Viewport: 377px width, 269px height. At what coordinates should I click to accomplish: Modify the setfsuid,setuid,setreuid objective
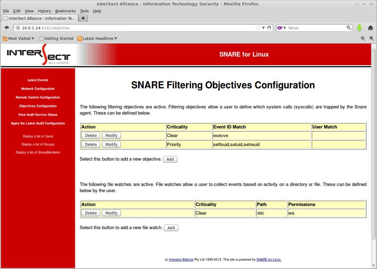click(x=111, y=144)
